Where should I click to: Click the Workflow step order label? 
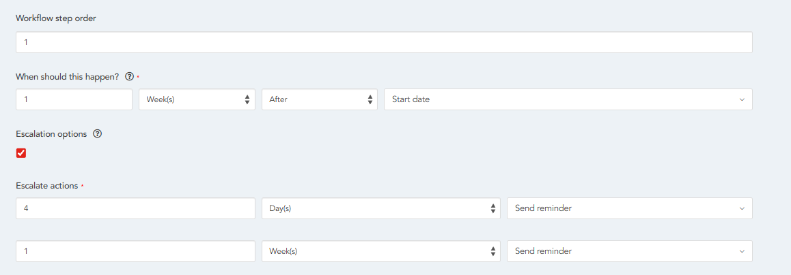pyautogui.click(x=56, y=18)
